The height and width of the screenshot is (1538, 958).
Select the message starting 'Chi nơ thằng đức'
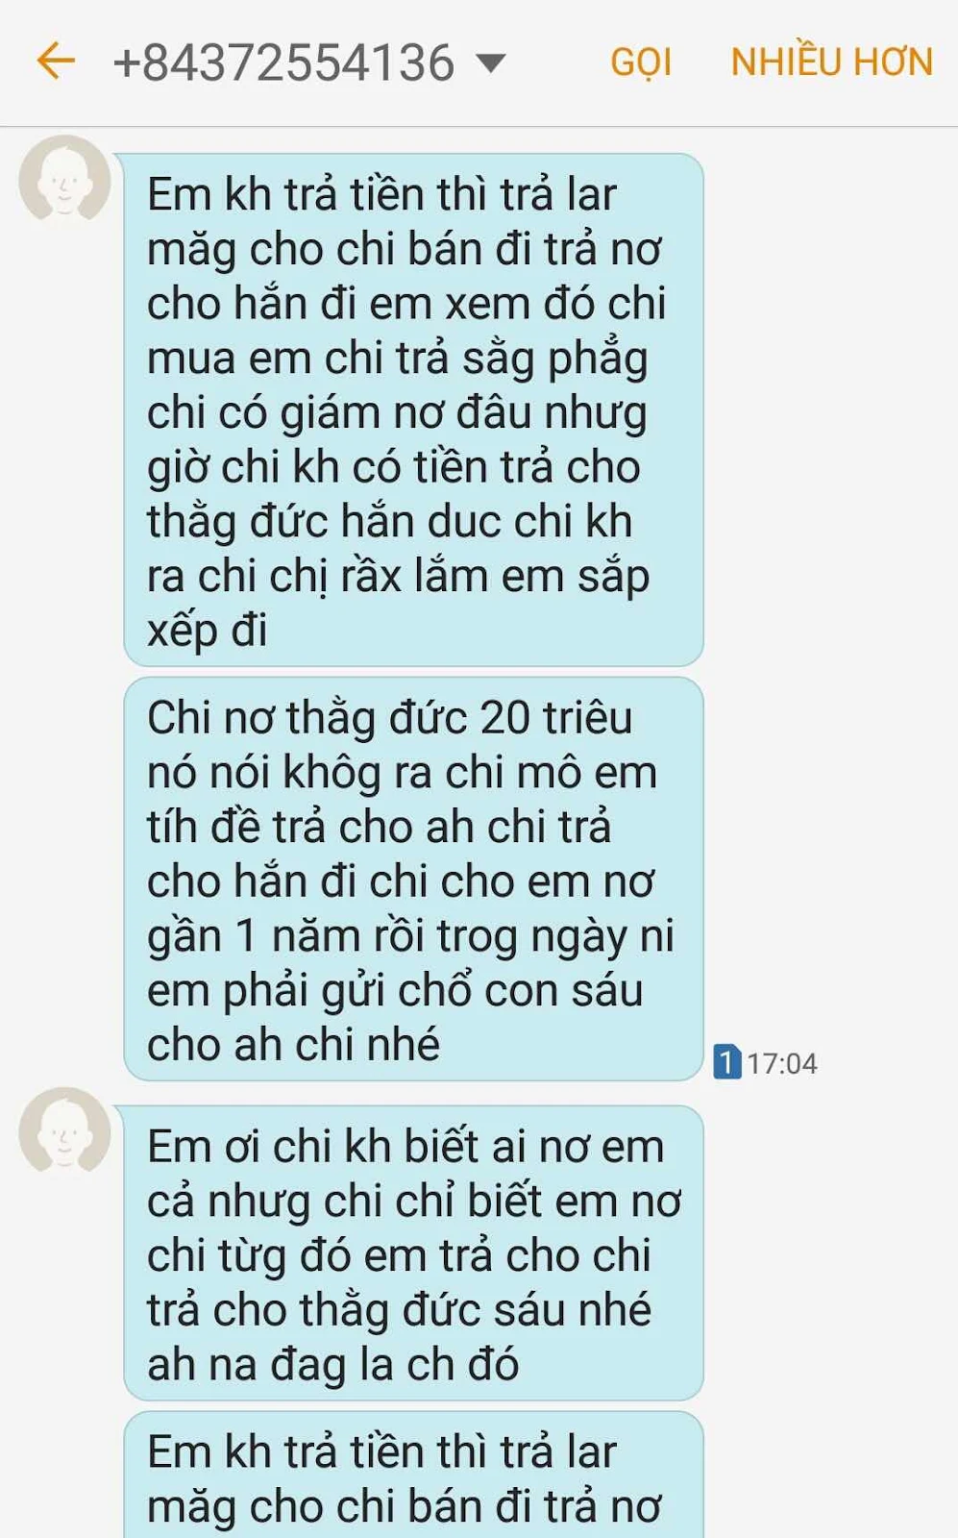click(414, 879)
